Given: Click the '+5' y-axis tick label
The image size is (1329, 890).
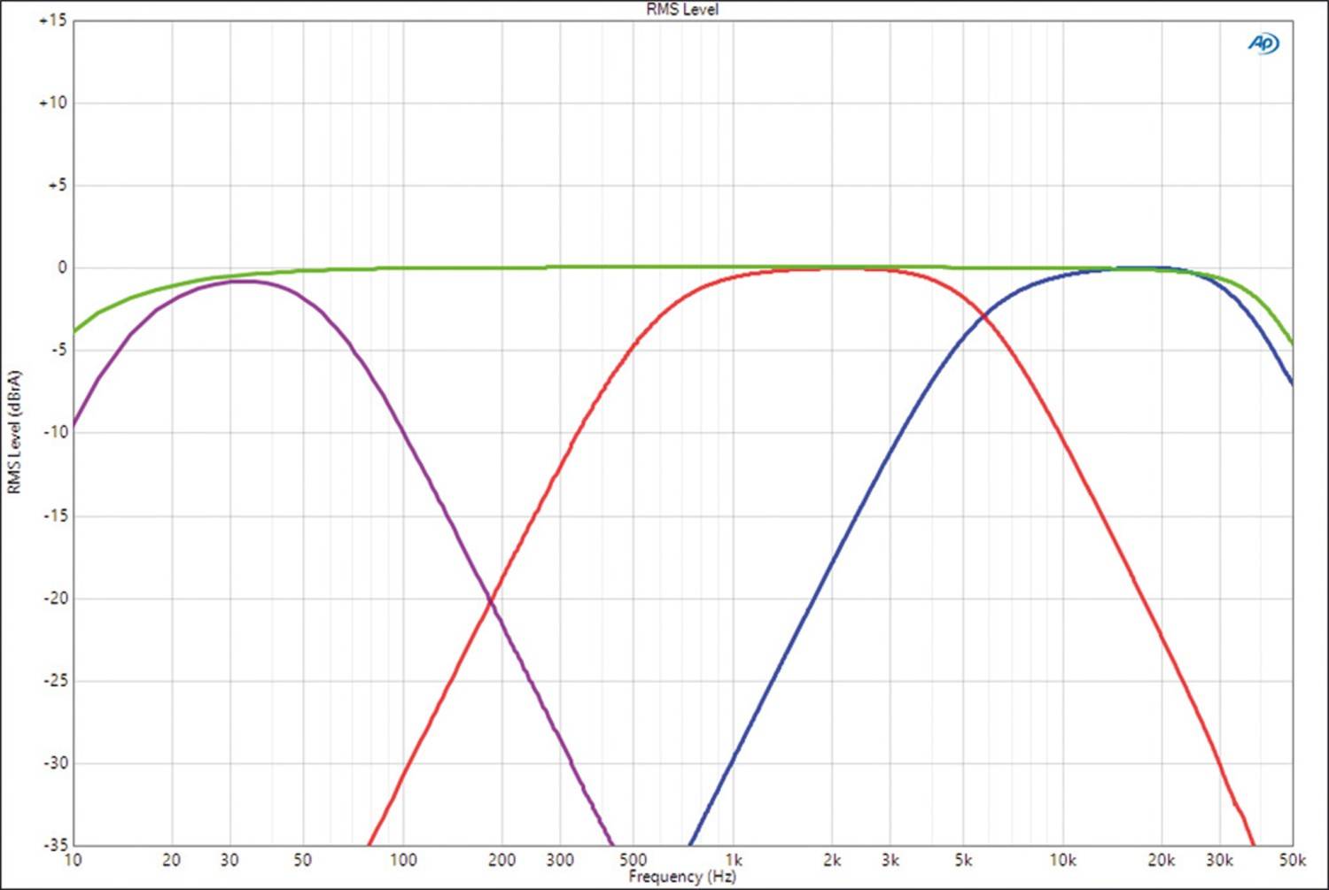Looking at the screenshot, I should pyautogui.click(x=57, y=185).
